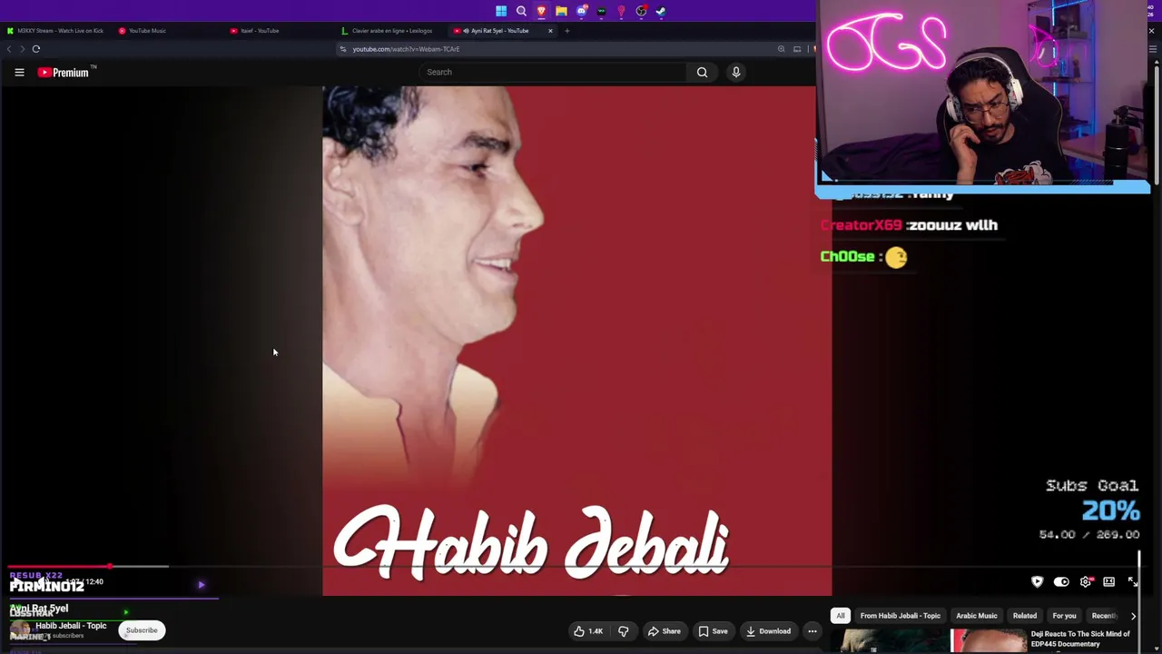Screen dimensions: 1162x654
Task: Enter fullscreen video mode
Action: click(x=1133, y=581)
